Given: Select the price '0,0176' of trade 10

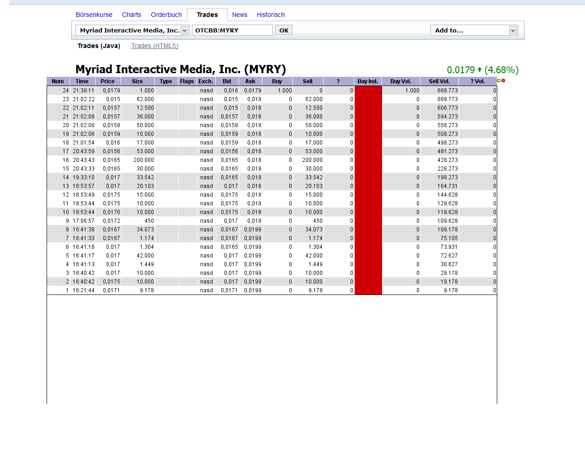Looking at the screenshot, I should click(112, 212).
